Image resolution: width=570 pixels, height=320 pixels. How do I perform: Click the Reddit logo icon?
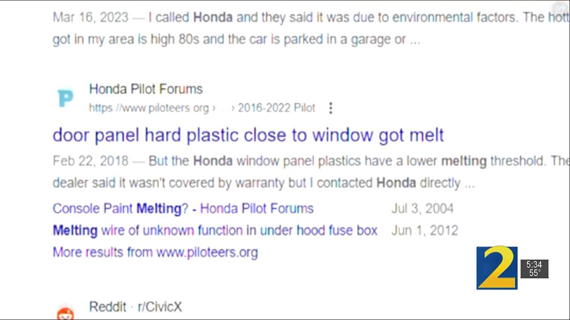pos(65,313)
